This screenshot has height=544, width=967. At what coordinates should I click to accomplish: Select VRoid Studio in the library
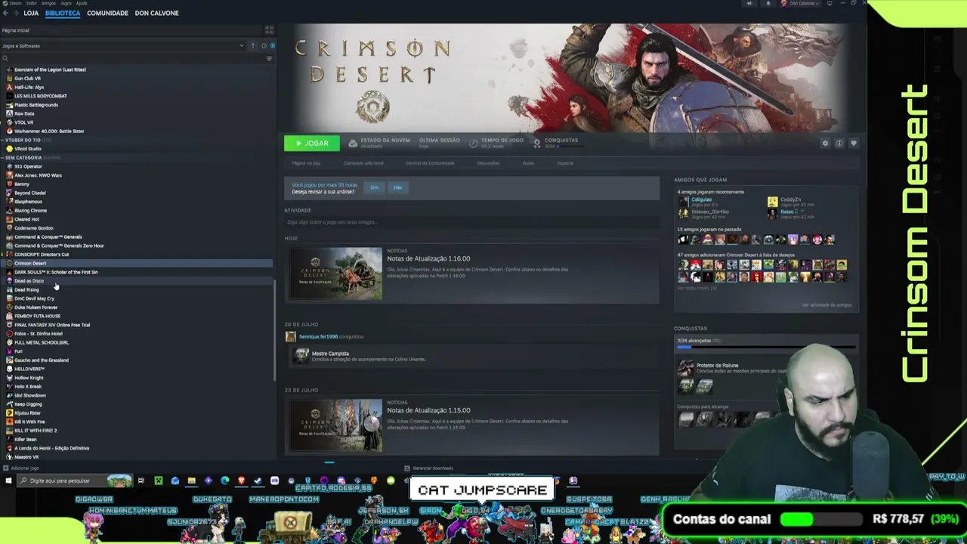pos(28,149)
